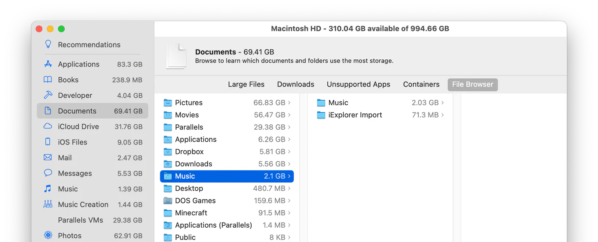
Task: Select the Music subfolder row, 2.03 GB
Action: tap(380, 103)
